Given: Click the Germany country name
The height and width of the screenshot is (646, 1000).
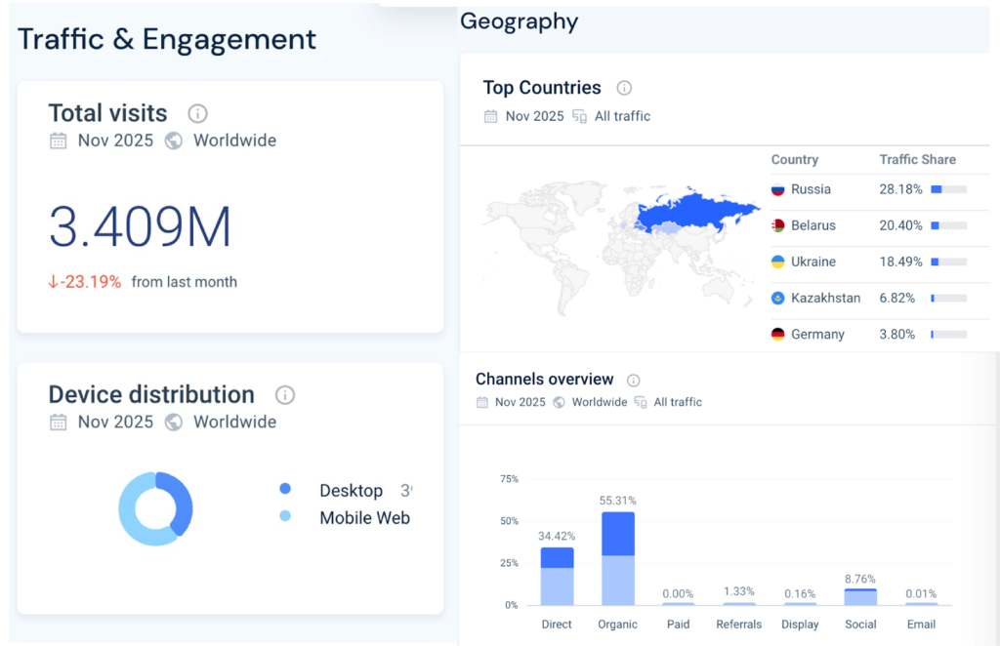Looking at the screenshot, I should point(817,334).
